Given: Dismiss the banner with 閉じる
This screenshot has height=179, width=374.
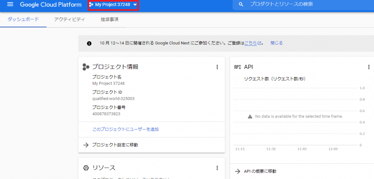Looking at the screenshot, I should point(276,43).
